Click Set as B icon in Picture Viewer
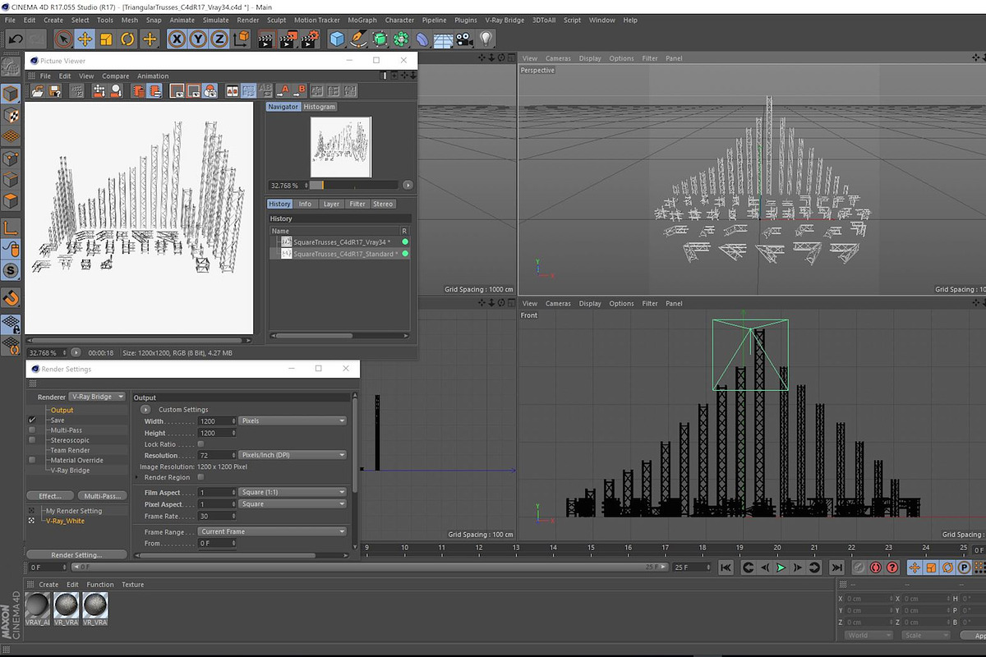Screen dimensions: 986x657 click(301, 91)
